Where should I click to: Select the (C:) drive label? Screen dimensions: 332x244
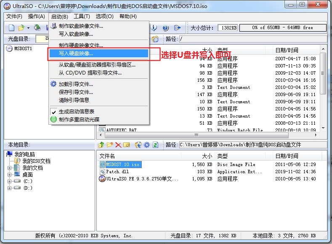(28, 181)
